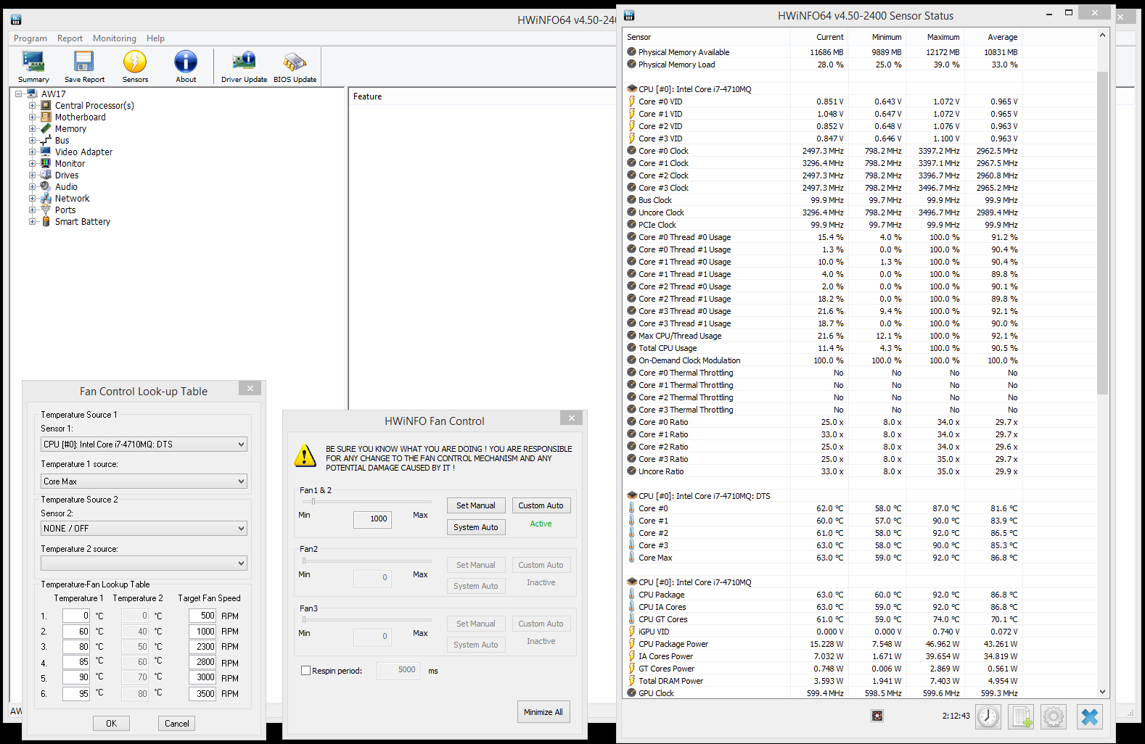Viewport: 1145px width, 744px height.
Task: Click the Network icon in tree
Action: point(46,198)
